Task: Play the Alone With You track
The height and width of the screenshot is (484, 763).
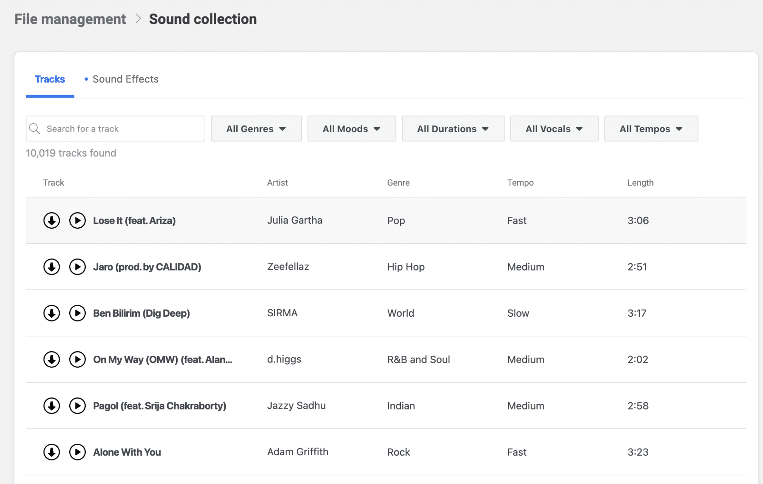Action: click(77, 452)
